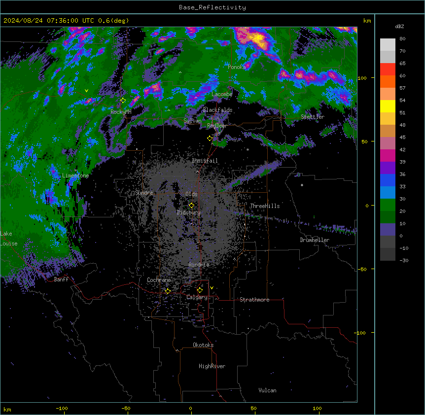Click the Didsbury town label
The image size is (425, 415).
[189, 212]
